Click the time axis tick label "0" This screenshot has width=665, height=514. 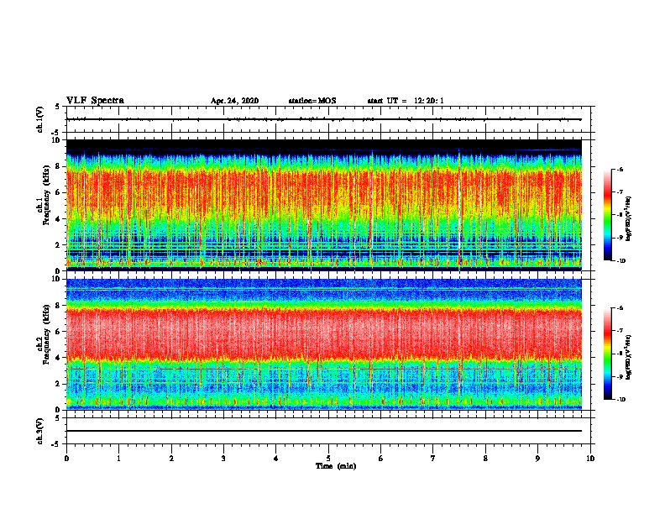[66, 459]
